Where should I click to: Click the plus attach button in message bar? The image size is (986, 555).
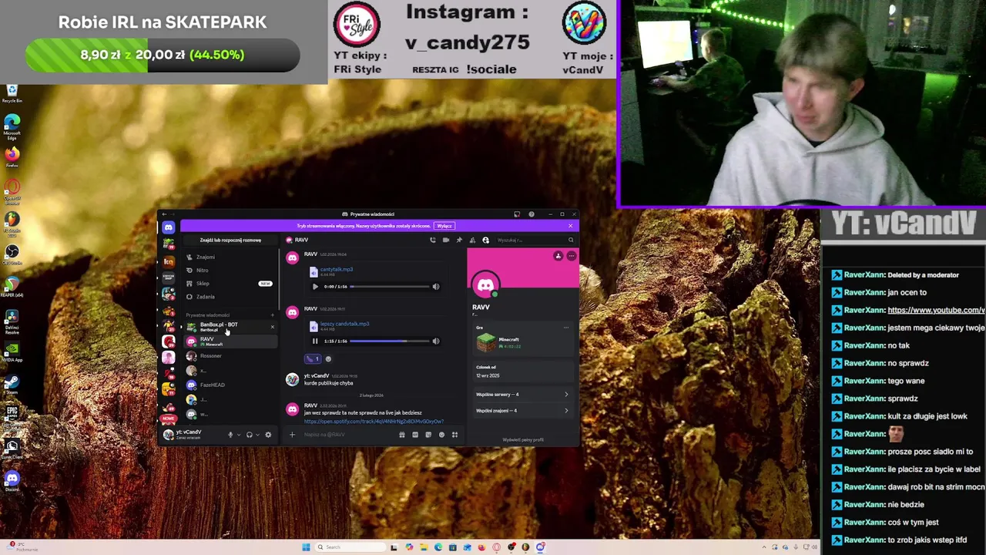click(x=292, y=435)
